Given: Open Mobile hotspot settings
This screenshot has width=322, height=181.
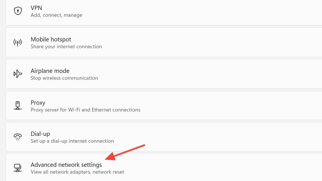Looking at the screenshot, I should 51,39.
